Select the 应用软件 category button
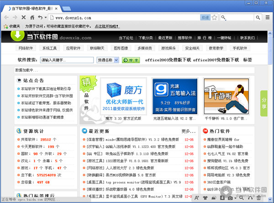Image resolution: width=274 pixels, height=203 pixels. coord(73,48)
